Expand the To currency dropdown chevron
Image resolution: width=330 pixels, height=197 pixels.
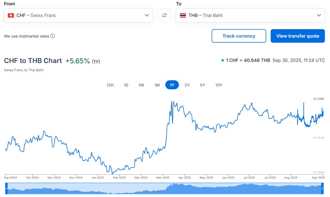click(x=319, y=15)
